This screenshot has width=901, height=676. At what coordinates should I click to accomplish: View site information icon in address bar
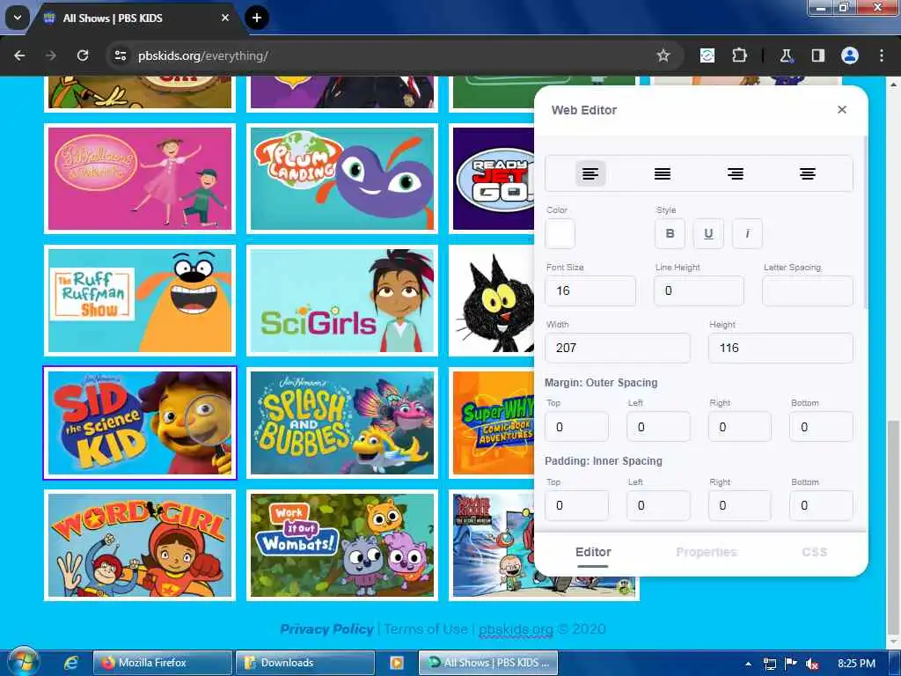tap(120, 55)
